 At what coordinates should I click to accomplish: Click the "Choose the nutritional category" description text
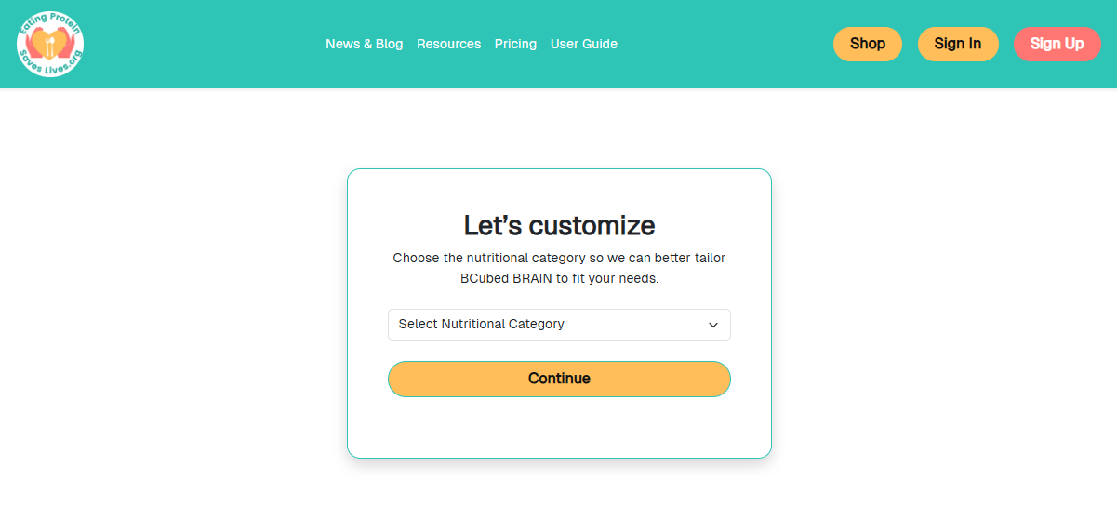tap(559, 258)
